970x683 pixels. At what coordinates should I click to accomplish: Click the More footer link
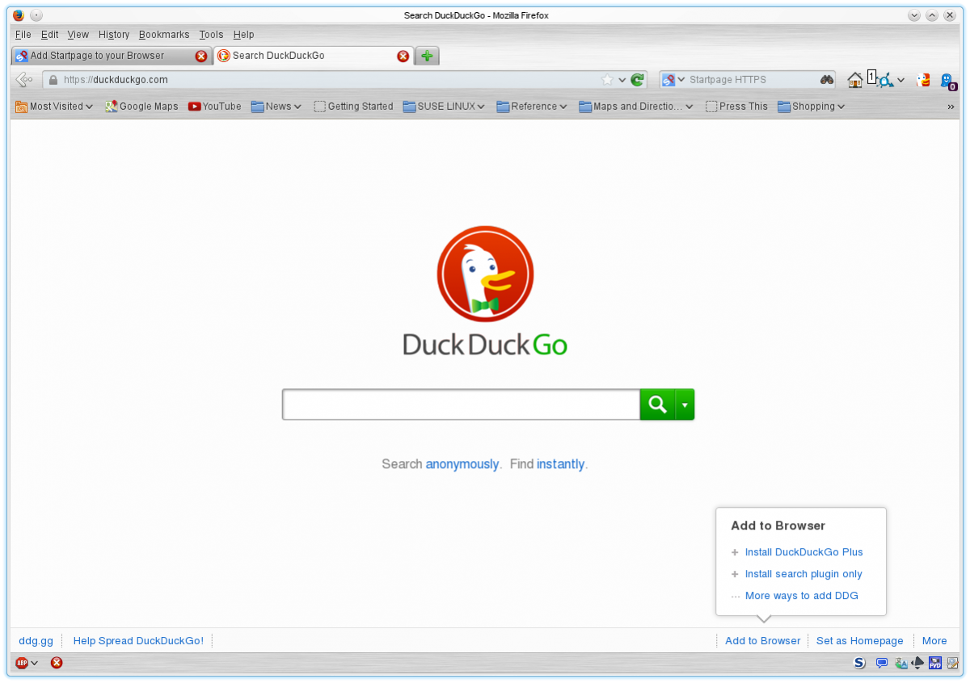coord(934,641)
